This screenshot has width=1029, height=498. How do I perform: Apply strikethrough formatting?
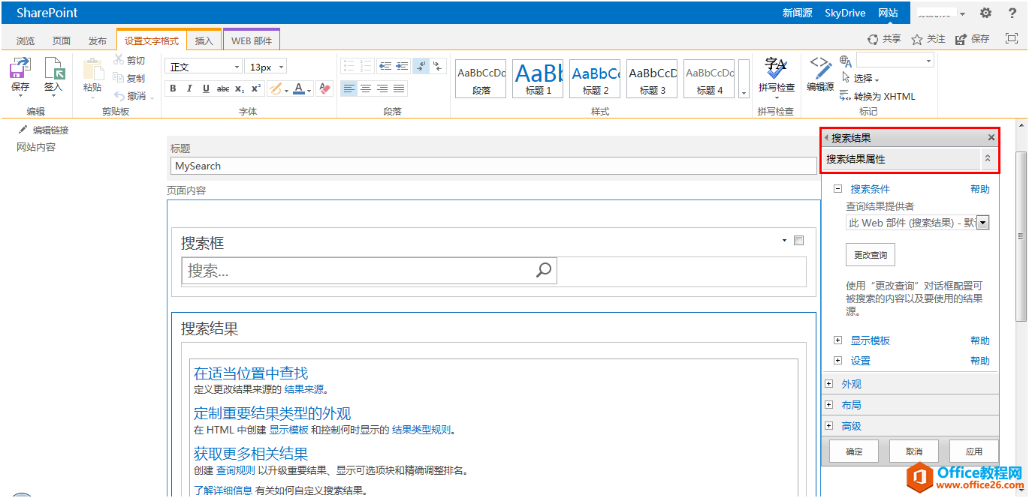223,88
